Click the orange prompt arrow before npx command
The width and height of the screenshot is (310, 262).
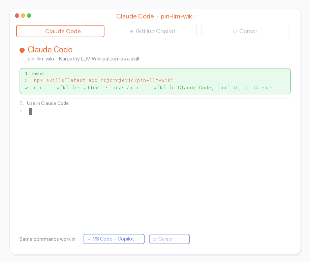coord(26,80)
